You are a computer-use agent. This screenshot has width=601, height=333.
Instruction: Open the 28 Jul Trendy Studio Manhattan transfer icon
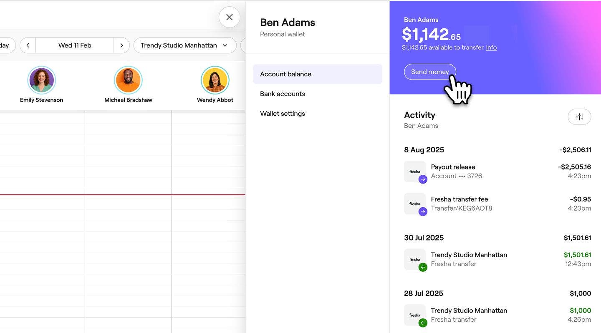415,316
